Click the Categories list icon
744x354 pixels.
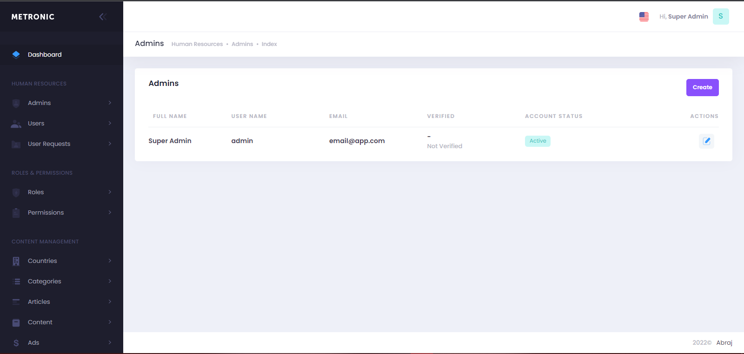pos(16,282)
